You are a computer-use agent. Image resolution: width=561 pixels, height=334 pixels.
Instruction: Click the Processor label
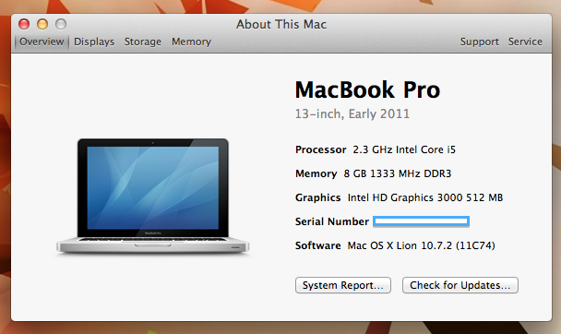coord(320,149)
